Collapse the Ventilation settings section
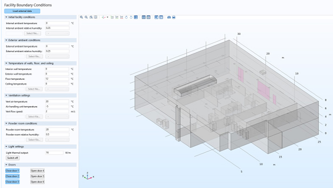Screen dimensions: 333x188 (19, 95)
